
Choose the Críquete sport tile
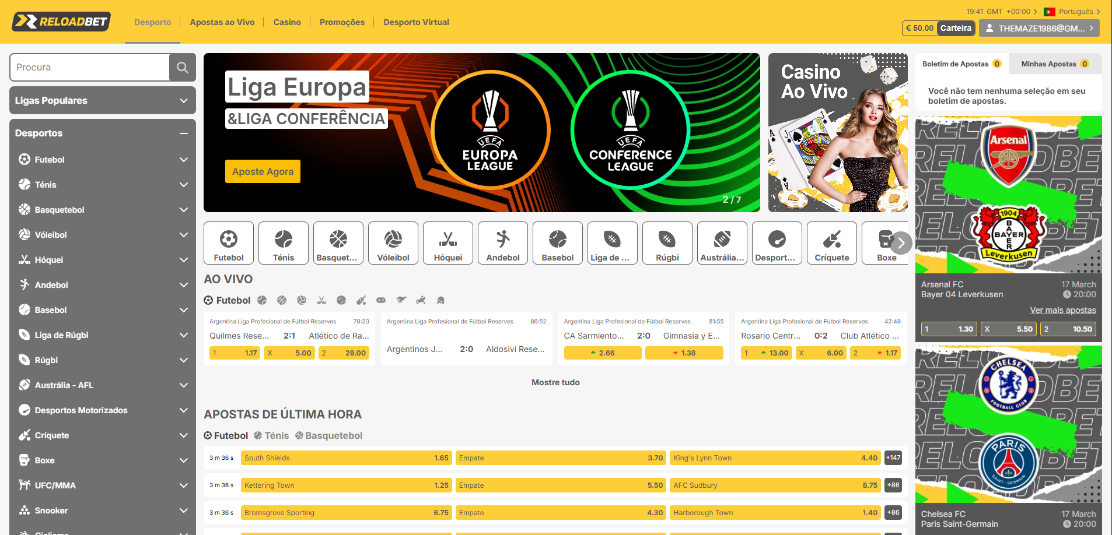pyautogui.click(x=832, y=243)
